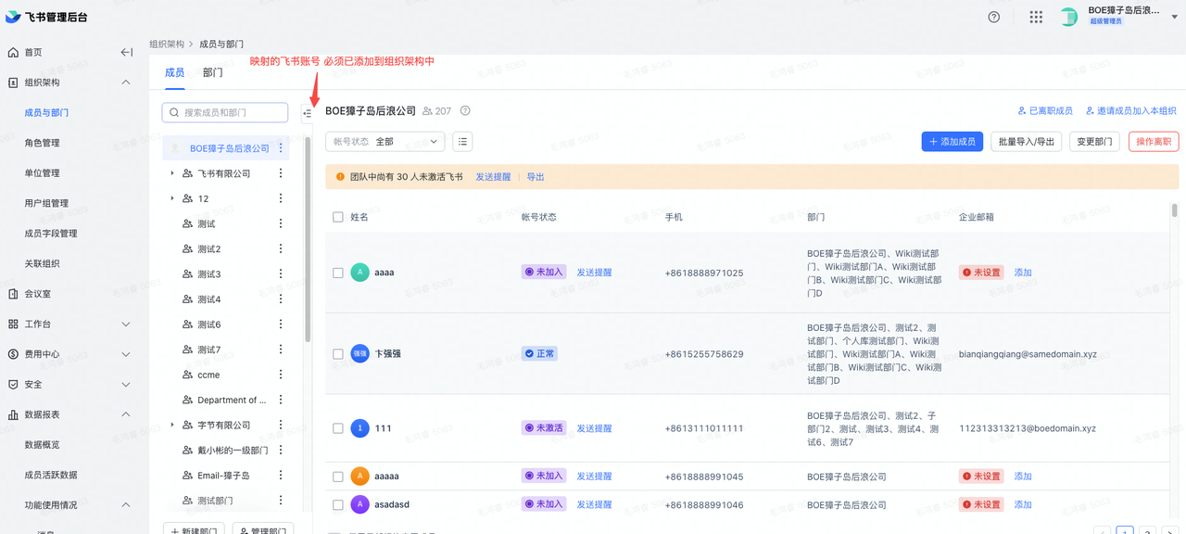Click the 邀请成员加入本组织 link
The width and height of the screenshot is (1186, 534).
tap(1130, 111)
